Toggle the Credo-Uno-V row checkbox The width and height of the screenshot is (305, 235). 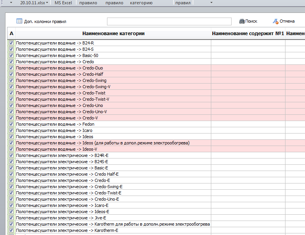(x=11, y=112)
